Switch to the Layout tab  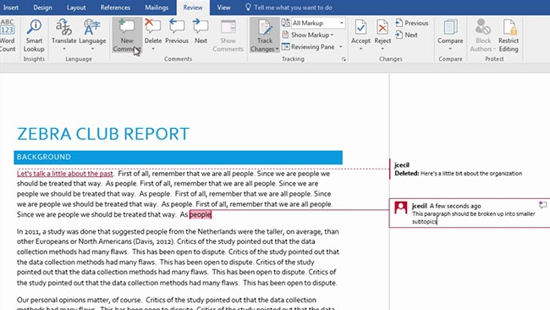[76, 8]
